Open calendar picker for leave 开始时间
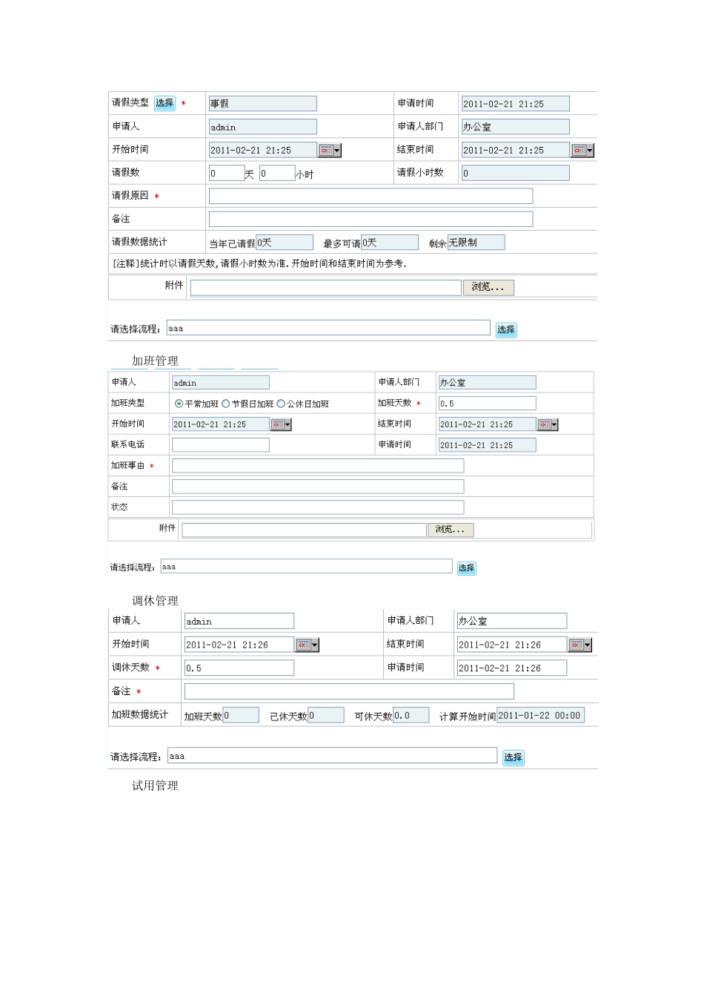This screenshot has height=997, width=704. tap(330, 150)
